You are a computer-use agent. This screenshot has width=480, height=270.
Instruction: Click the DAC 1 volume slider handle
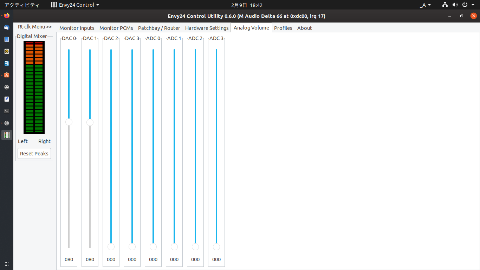point(90,122)
